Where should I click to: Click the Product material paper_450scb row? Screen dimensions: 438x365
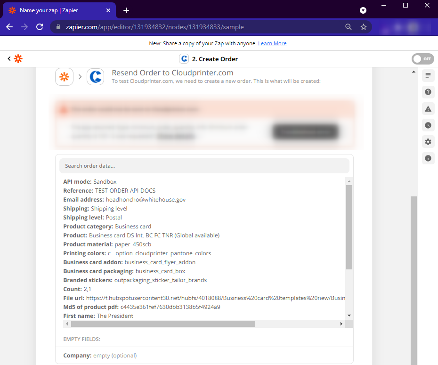[x=107, y=244]
